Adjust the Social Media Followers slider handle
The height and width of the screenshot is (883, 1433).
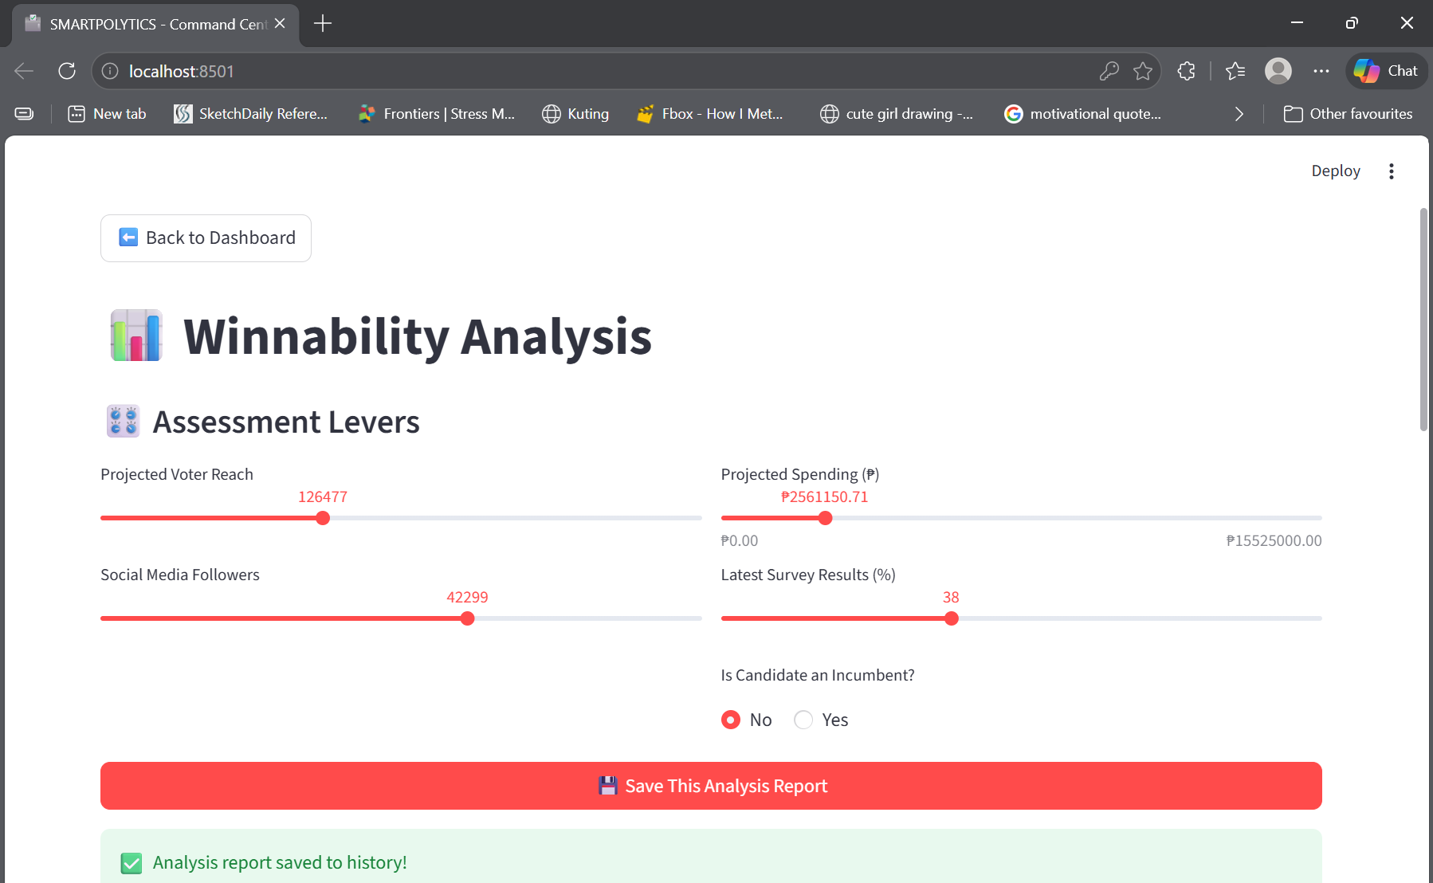click(467, 618)
